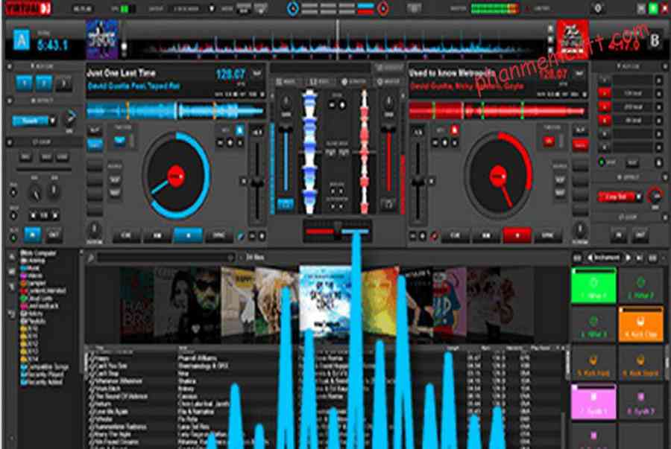Click the pause/stutter button on deck B

486,235
